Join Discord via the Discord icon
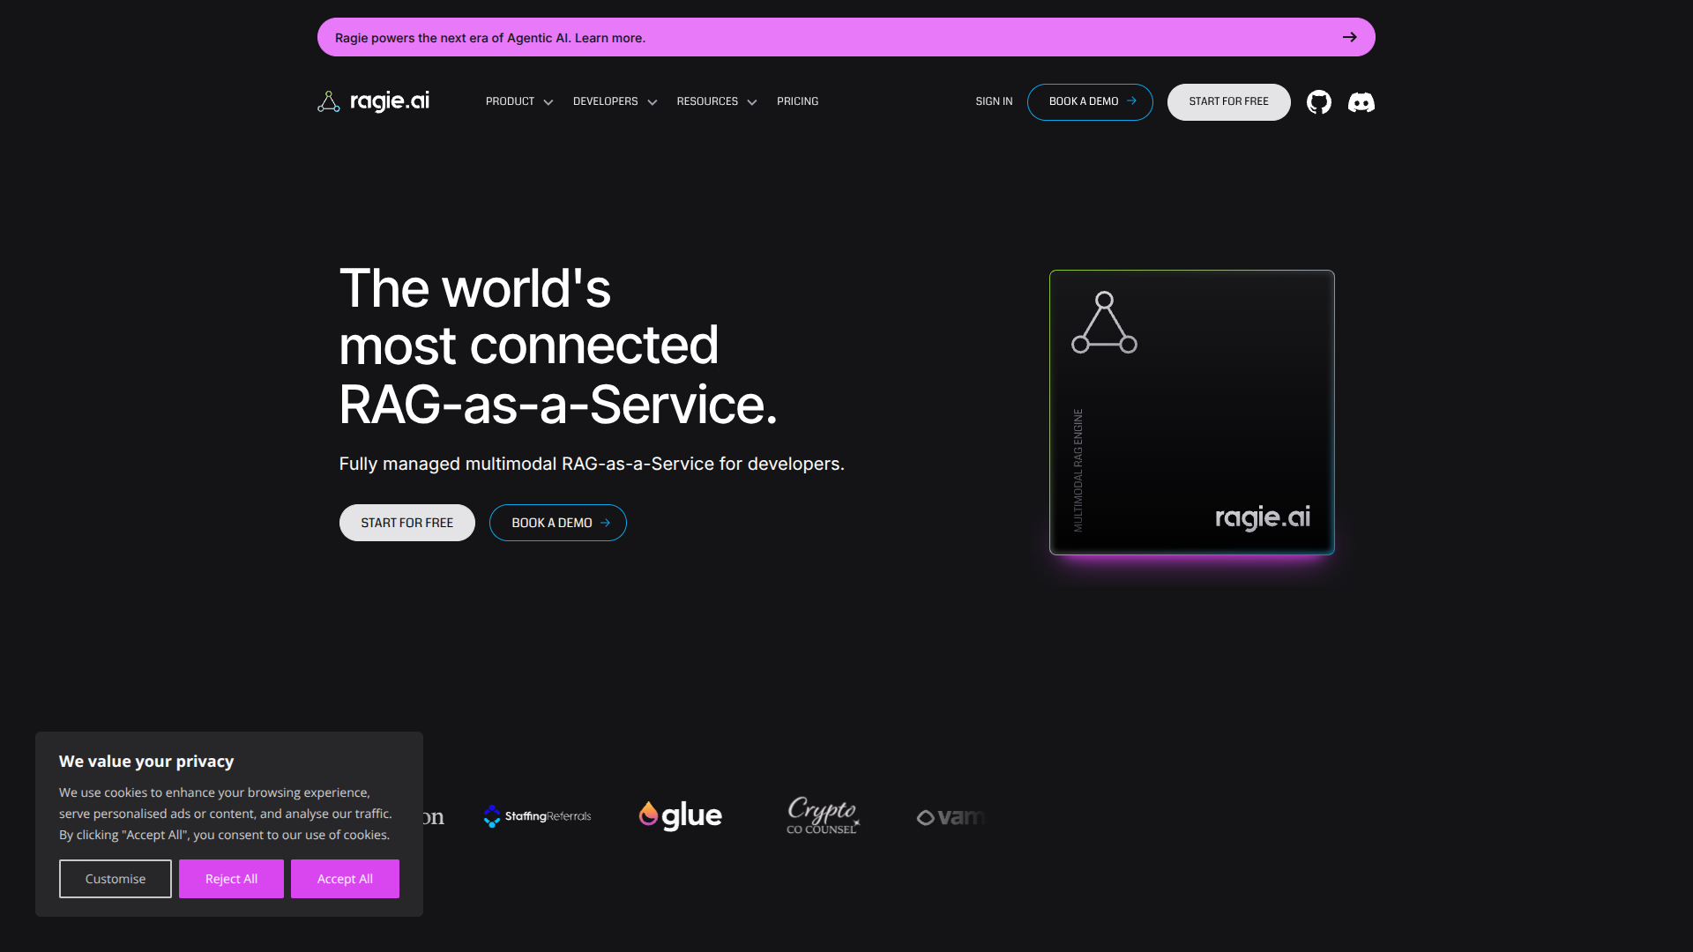 1361,102
